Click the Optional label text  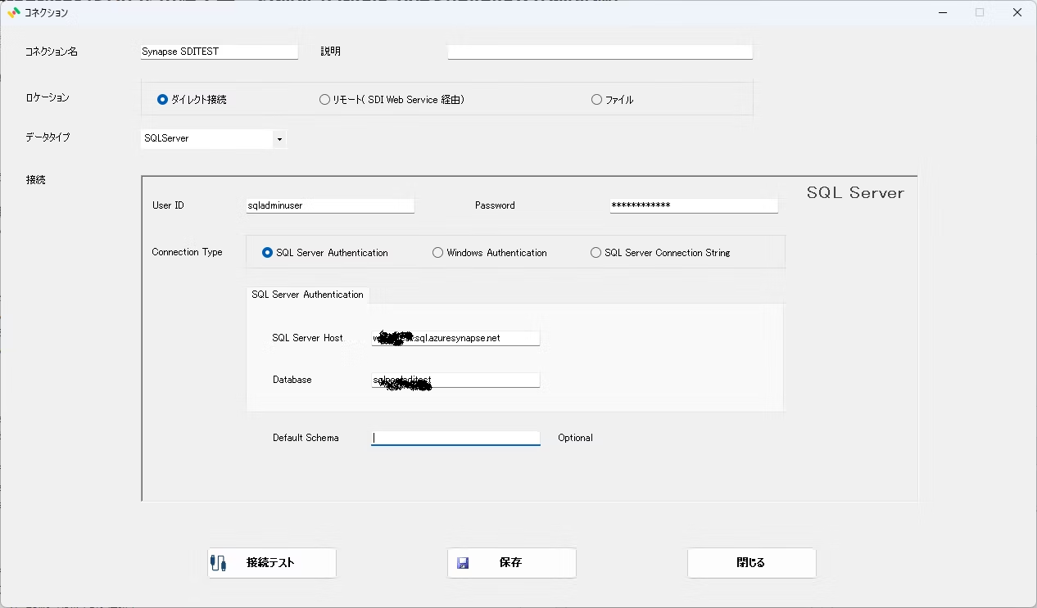(x=575, y=438)
